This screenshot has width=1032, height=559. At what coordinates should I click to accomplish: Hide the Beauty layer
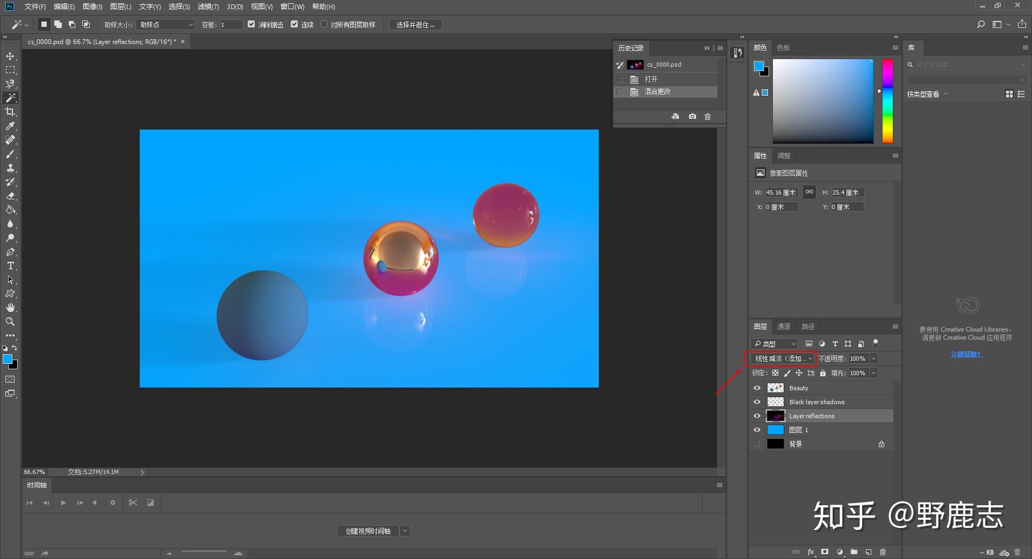(x=757, y=388)
